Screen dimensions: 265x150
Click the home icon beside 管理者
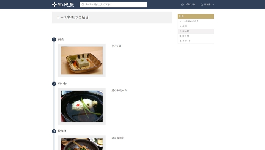pyautogui.click(x=202, y=5)
